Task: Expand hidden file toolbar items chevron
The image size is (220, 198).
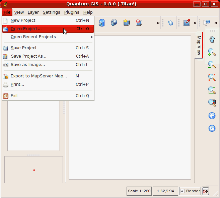Action: [x=158, y=23]
